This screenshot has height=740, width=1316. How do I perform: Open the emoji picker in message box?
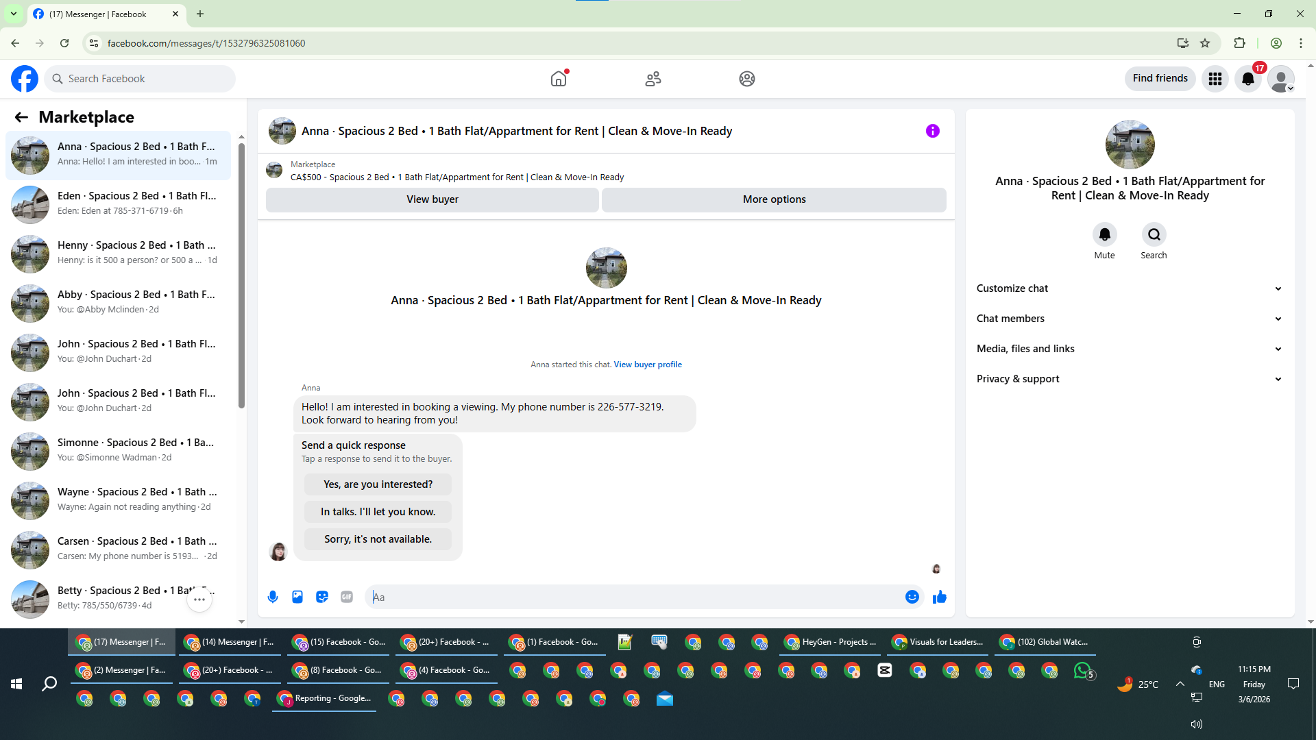tap(912, 597)
